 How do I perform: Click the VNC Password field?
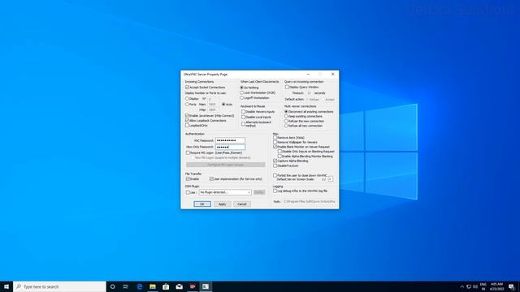pos(230,140)
